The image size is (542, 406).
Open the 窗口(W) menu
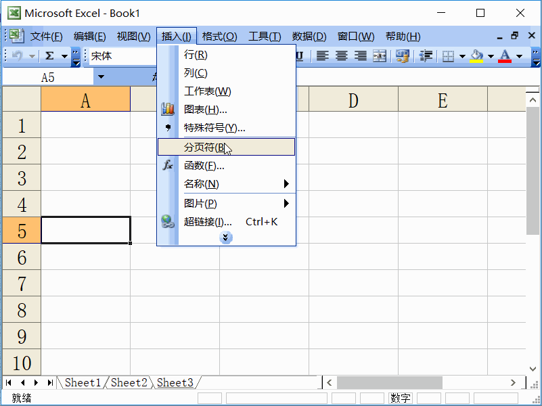point(356,37)
